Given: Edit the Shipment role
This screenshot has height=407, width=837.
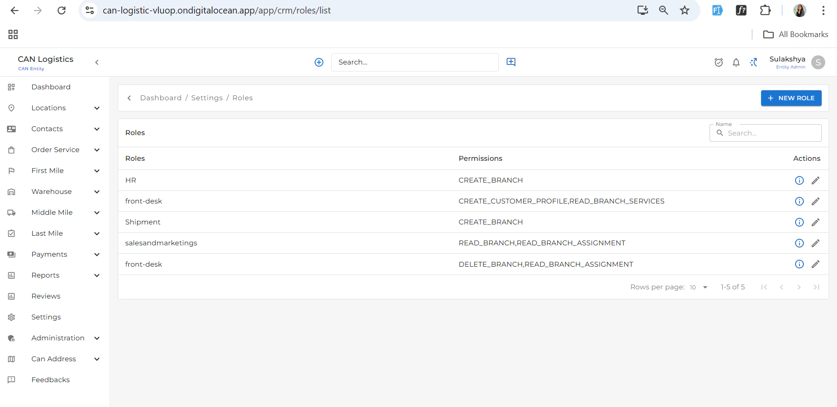Looking at the screenshot, I should [816, 222].
